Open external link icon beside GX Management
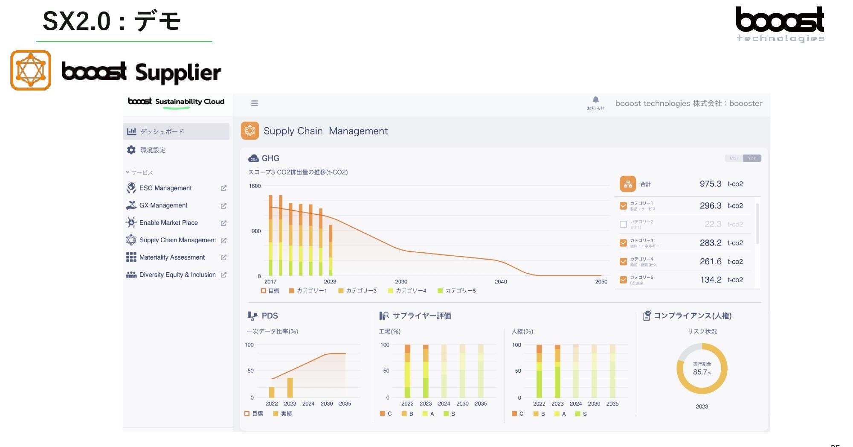 223,206
